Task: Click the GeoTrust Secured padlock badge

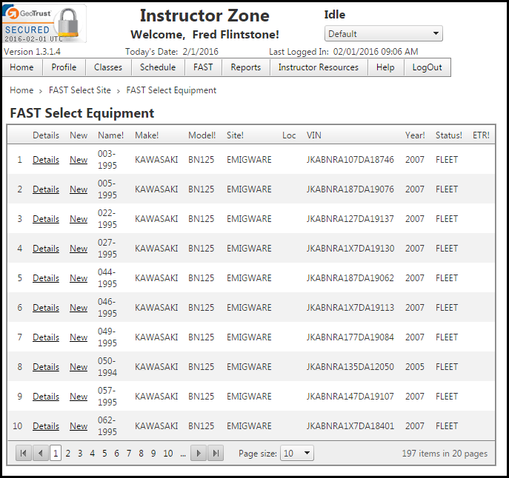Action: pos(44,24)
